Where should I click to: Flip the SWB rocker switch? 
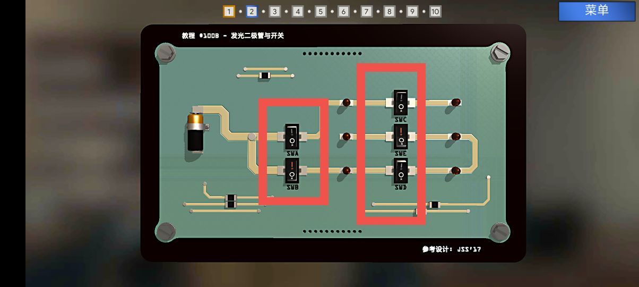[292, 171]
